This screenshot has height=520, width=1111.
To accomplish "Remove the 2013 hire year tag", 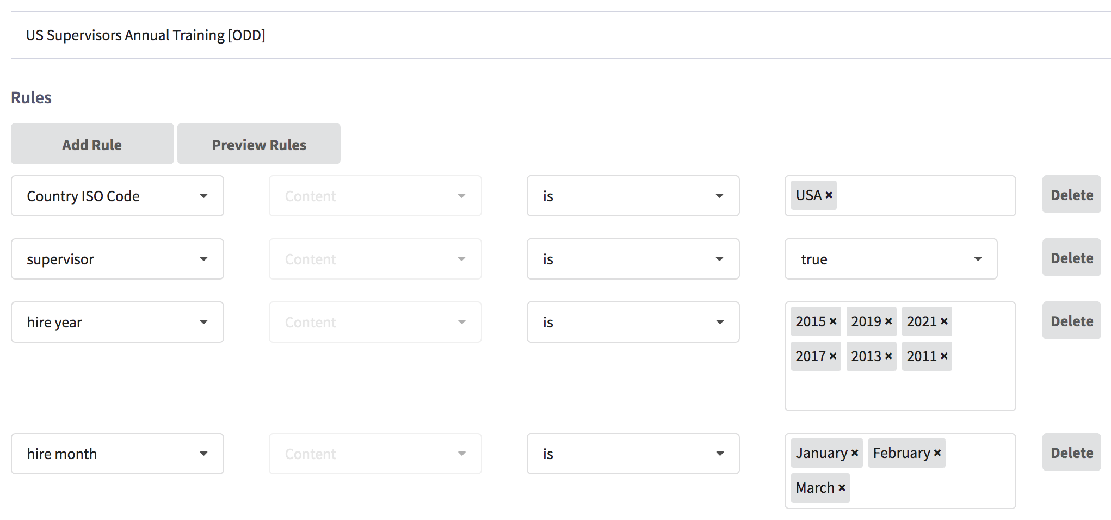I will coord(888,356).
